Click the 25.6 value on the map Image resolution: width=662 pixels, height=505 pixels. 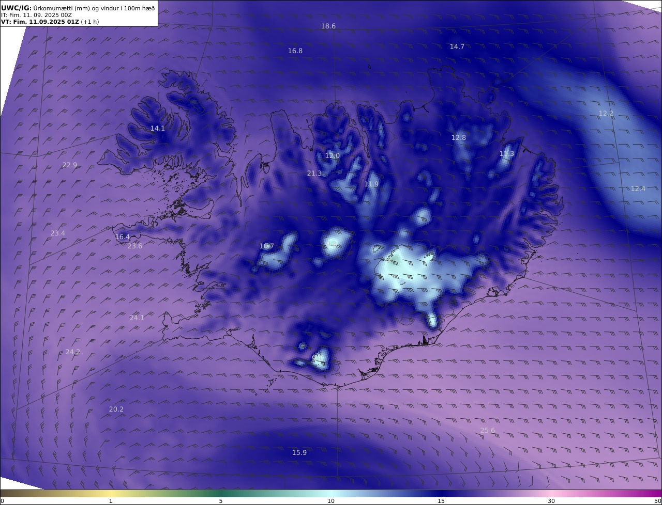coord(487,430)
